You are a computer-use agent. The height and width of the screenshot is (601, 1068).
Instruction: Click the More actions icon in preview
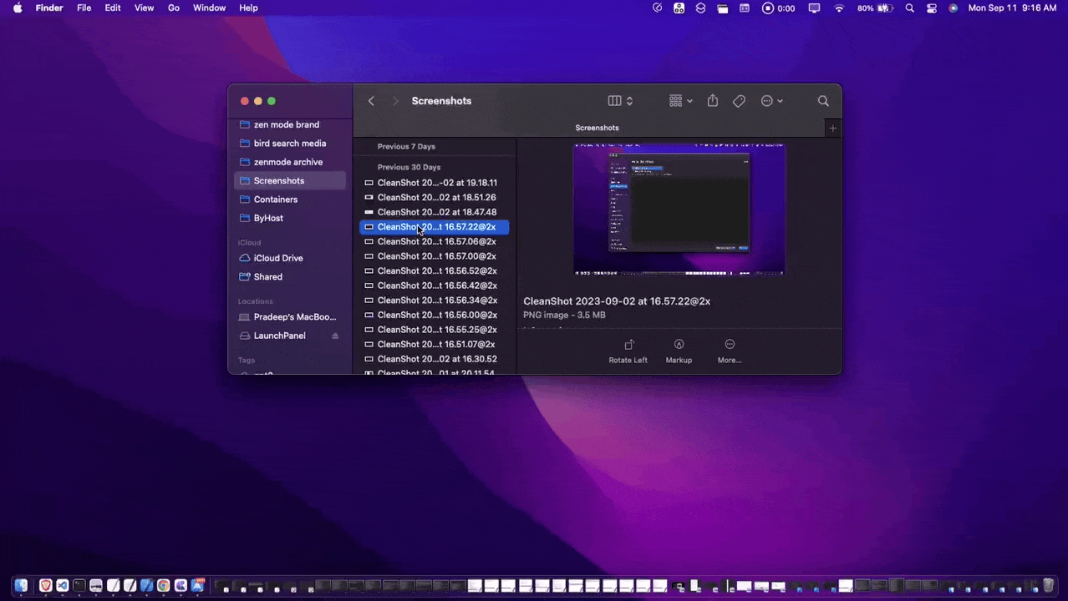[x=730, y=345]
